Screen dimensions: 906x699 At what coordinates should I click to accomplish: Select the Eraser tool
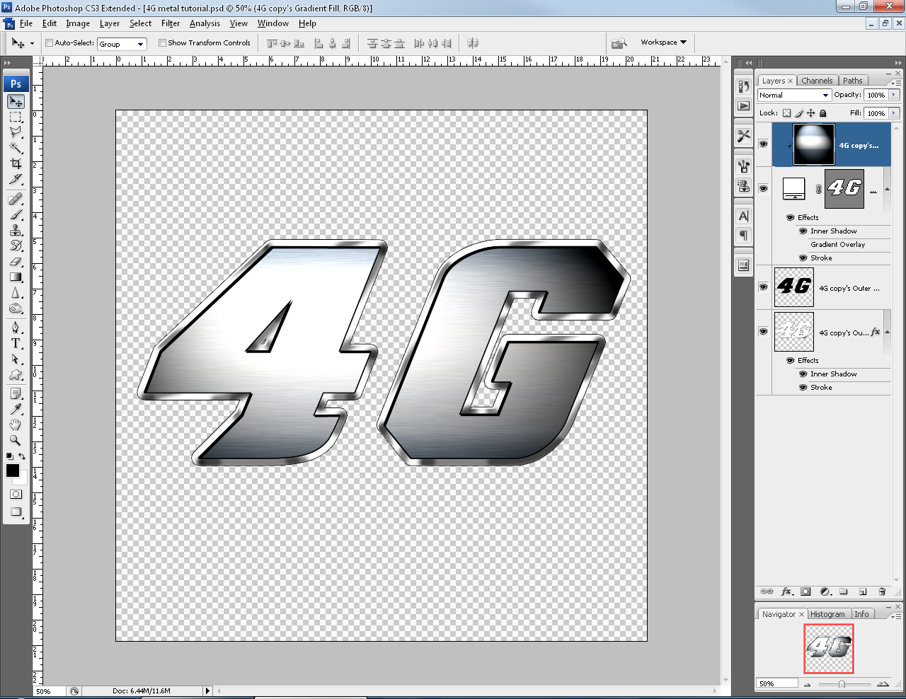pos(16,262)
